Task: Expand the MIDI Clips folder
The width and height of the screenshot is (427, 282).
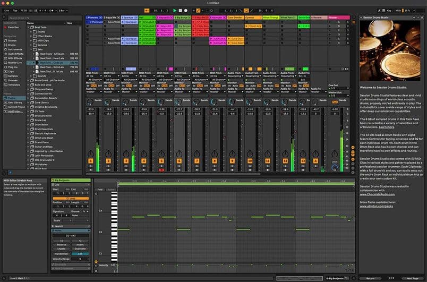Action: [x=31, y=40]
